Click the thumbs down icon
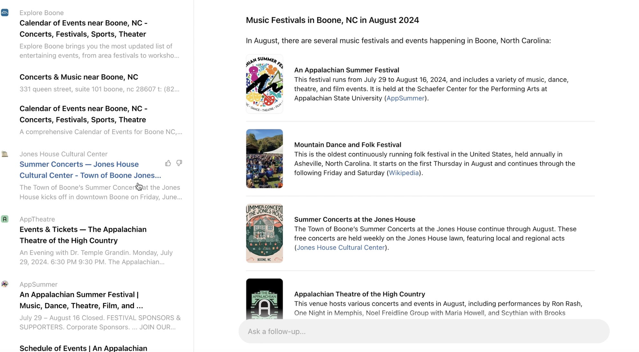Image resolution: width=639 pixels, height=352 pixels. pyautogui.click(x=179, y=163)
